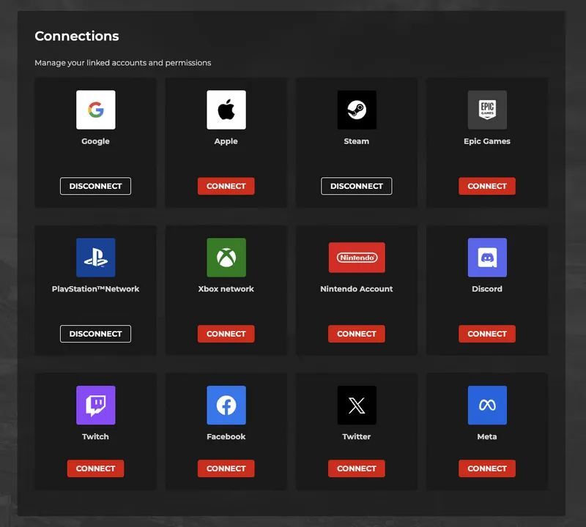586x527 pixels.
Task: Click the 'Facebook' label text
Action: click(x=226, y=437)
